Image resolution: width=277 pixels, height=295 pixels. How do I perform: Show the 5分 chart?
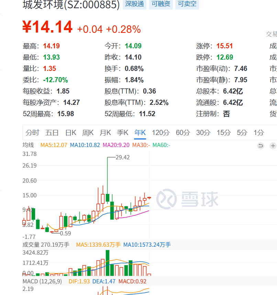click(242, 133)
